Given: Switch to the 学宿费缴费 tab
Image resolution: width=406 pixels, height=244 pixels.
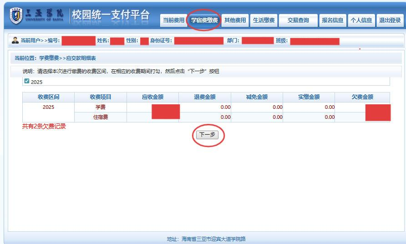Looking at the screenshot, I should 204,20.
